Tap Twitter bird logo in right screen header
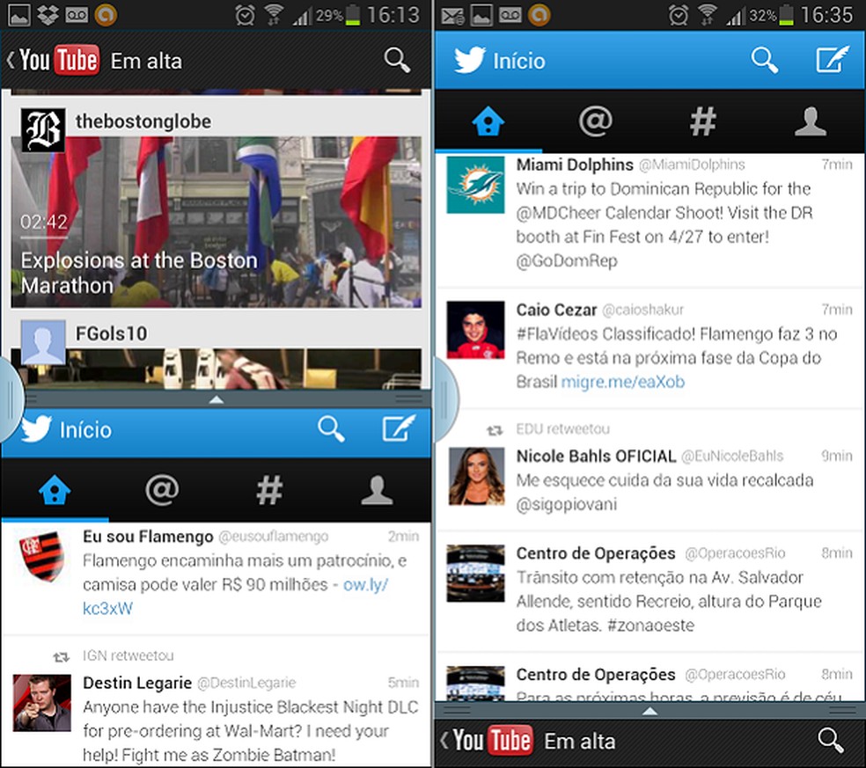Image resolution: width=866 pixels, height=768 pixels. (469, 60)
